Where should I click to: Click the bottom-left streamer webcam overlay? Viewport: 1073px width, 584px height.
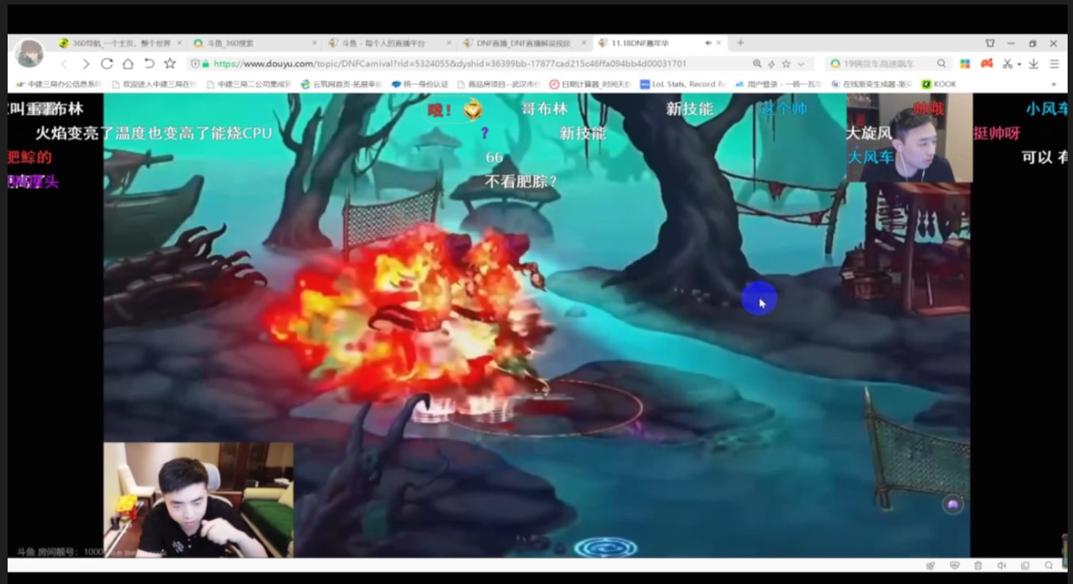click(199, 500)
